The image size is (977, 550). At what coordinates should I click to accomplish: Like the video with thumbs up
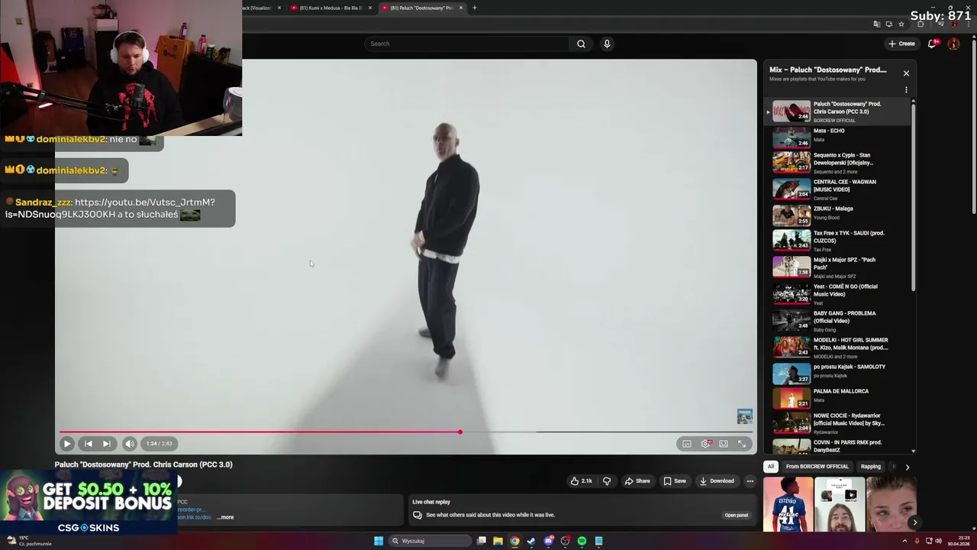coord(581,481)
